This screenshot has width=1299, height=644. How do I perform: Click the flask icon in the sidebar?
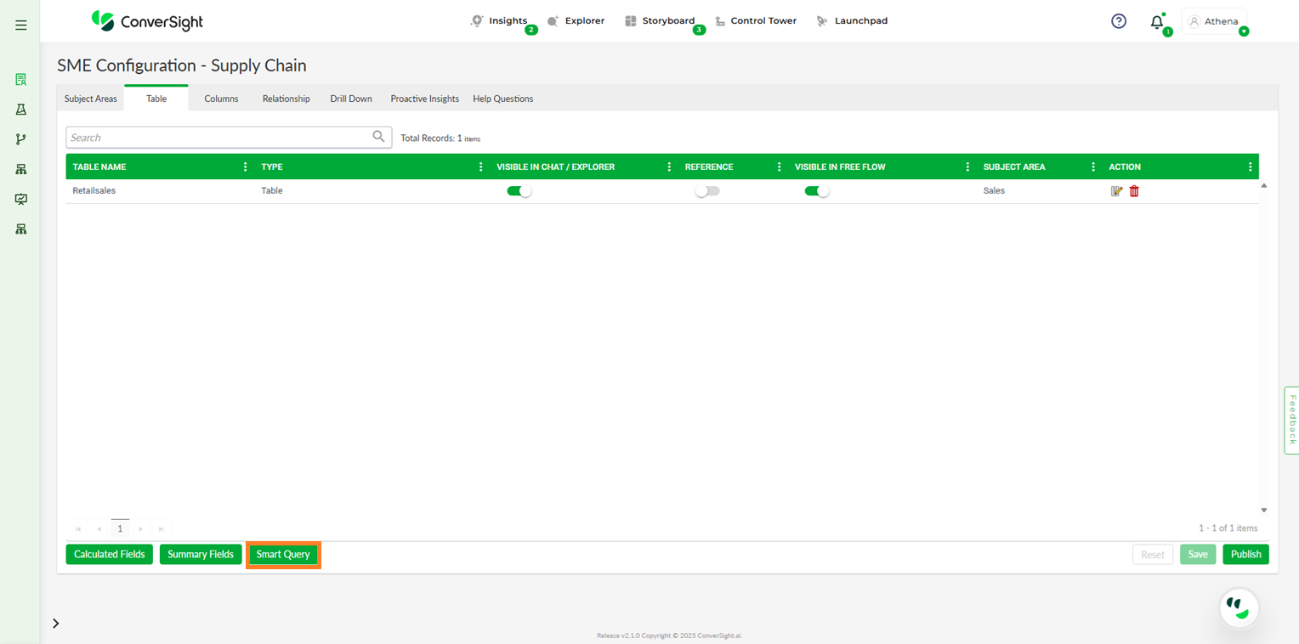click(21, 110)
